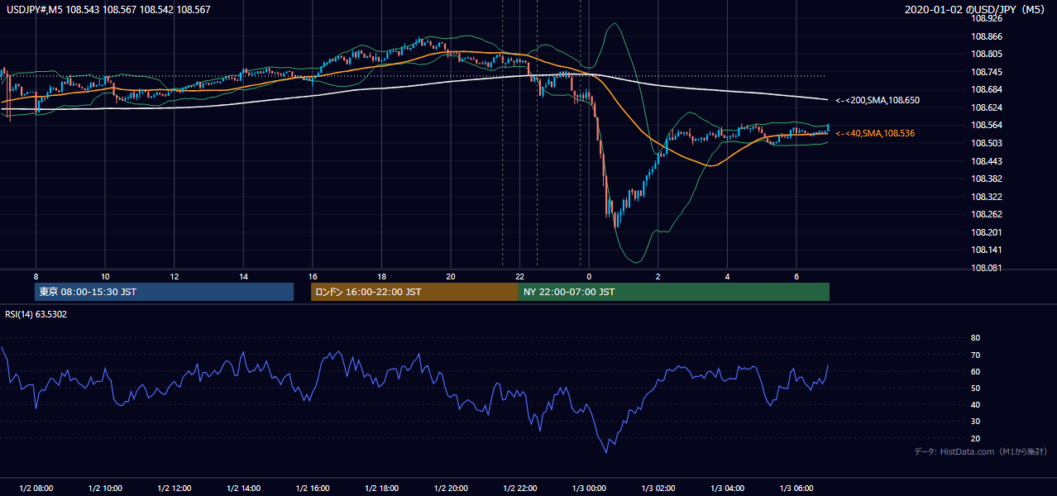Click the 108.805 price axis label
Screen dimensions: 1057x496
coord(987,54)
